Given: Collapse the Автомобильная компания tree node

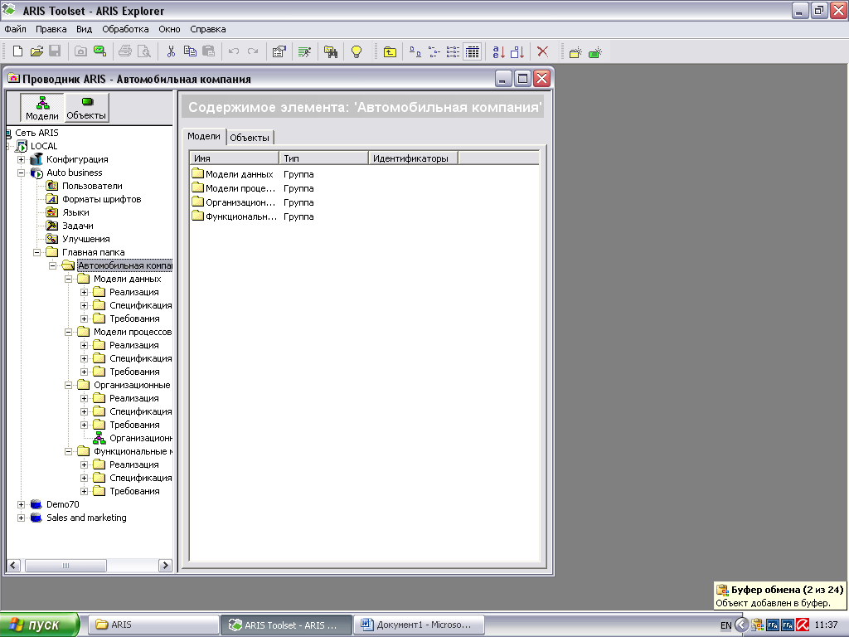Looking at the screenshot, I should click(x=52, y=265).
